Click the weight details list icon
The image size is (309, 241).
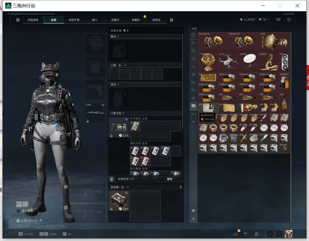pos(41,220)
